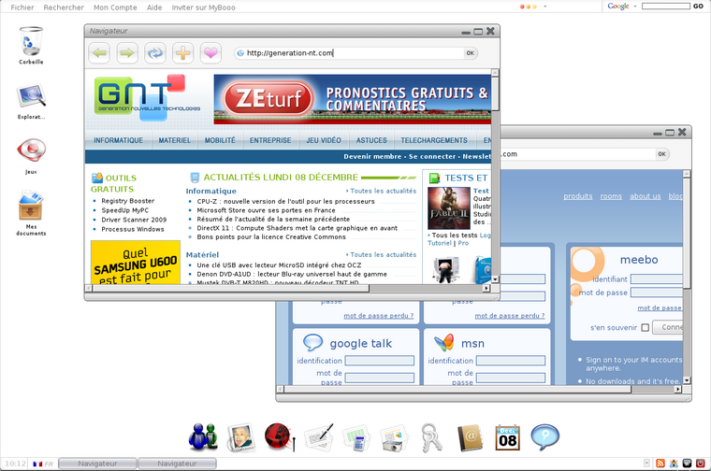
Task: Open the Einstein stamp mail dock icon
Action: (x=240, y=437)
